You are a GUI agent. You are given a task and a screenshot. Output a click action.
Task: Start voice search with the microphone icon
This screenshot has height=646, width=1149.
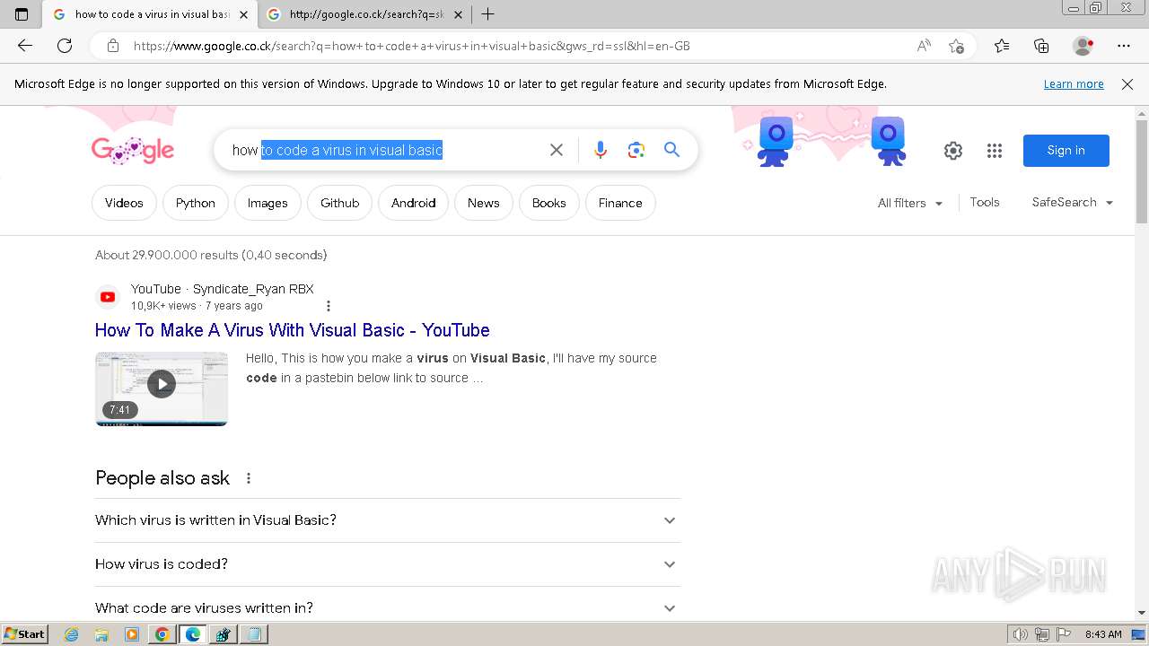[601, 150]
